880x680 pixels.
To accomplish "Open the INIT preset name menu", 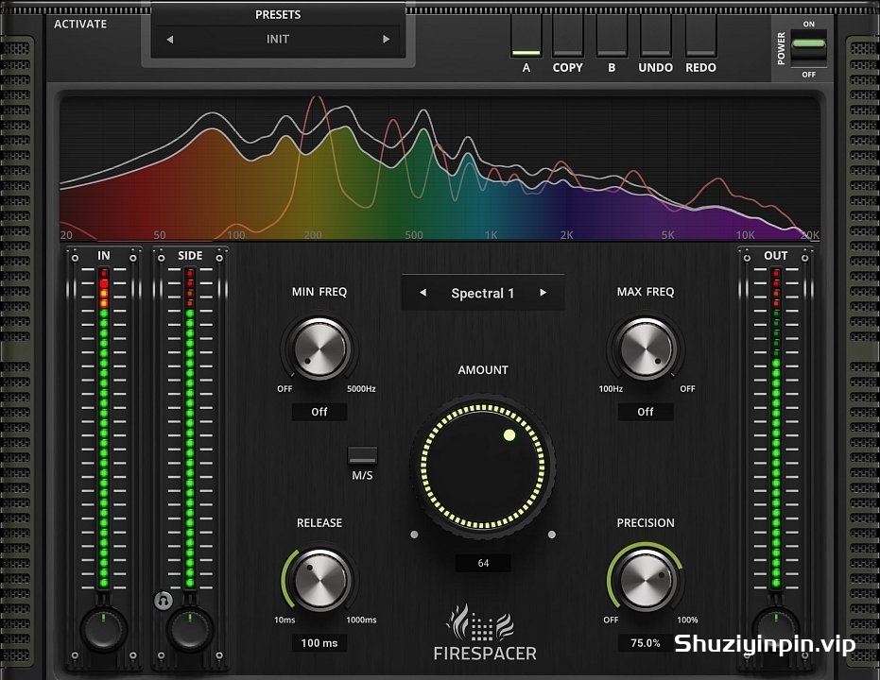I will 278,40.
